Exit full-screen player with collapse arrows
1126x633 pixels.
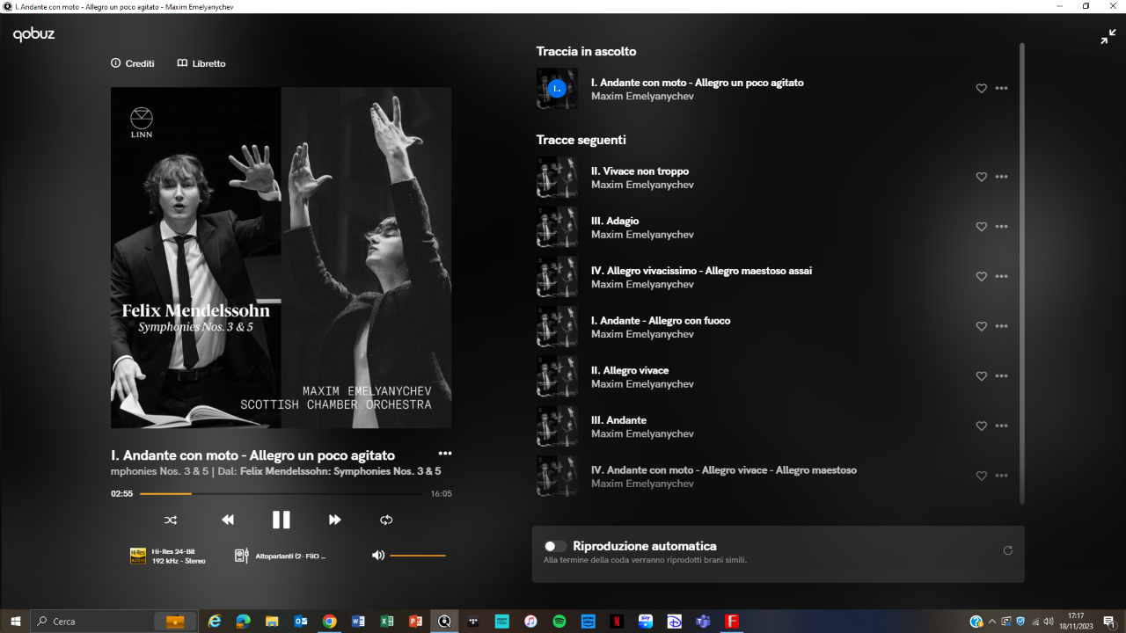1108,37
